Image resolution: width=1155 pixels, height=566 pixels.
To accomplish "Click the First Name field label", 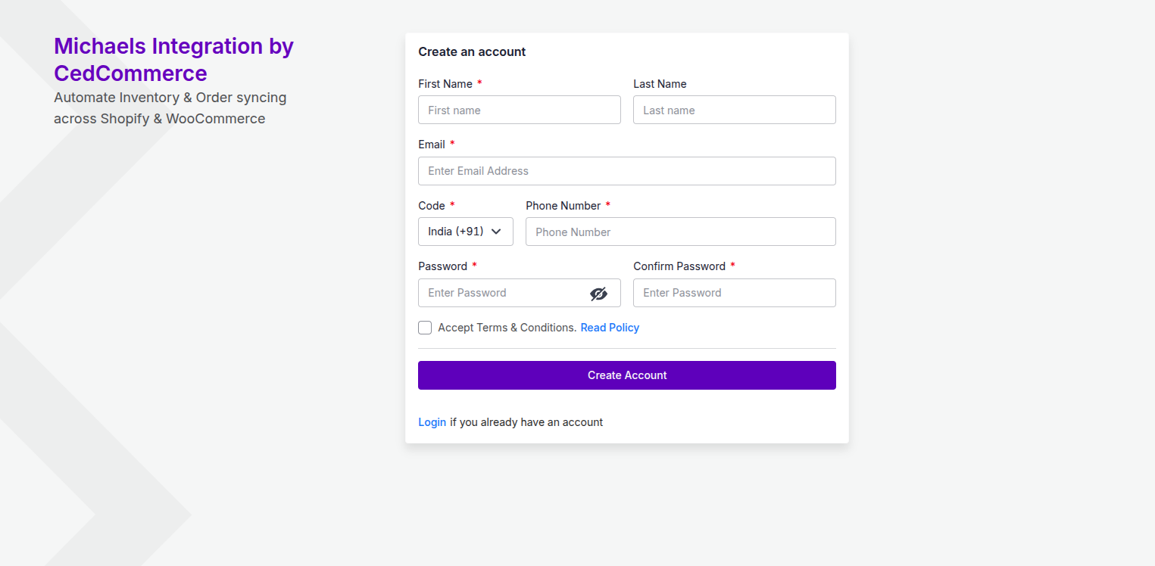I will [x=445, y=84].
